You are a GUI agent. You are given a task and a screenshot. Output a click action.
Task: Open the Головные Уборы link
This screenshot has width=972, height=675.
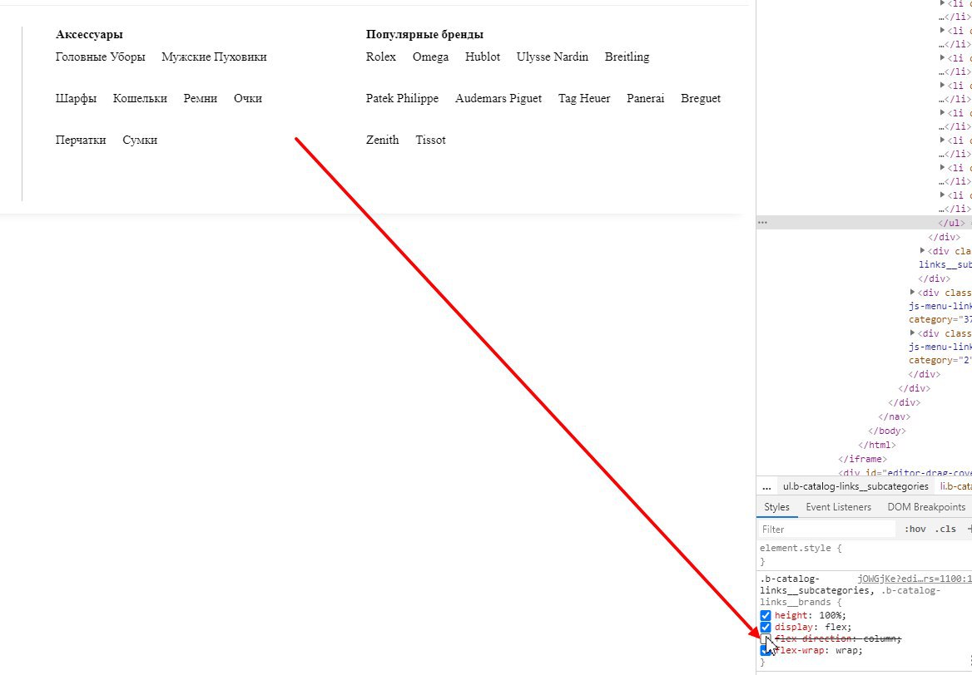coord(101,57)
